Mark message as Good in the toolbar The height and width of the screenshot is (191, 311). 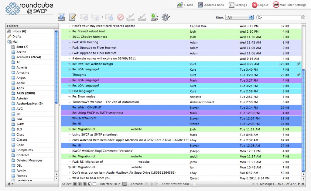(142, 17)
